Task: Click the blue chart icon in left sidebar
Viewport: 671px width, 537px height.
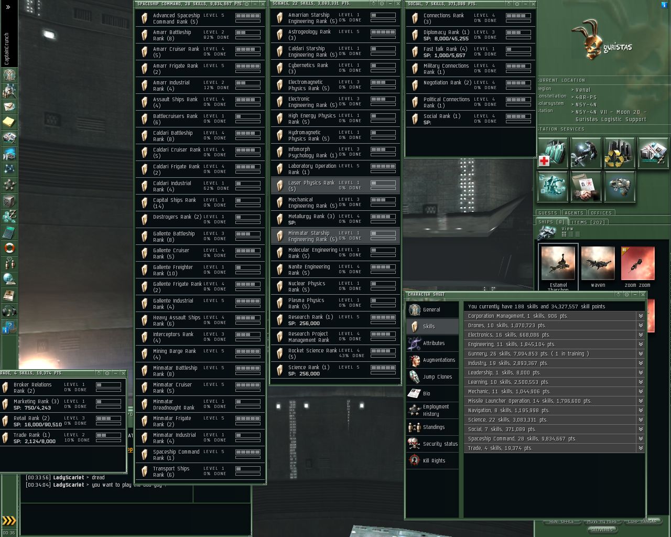Action: [9, 154]
